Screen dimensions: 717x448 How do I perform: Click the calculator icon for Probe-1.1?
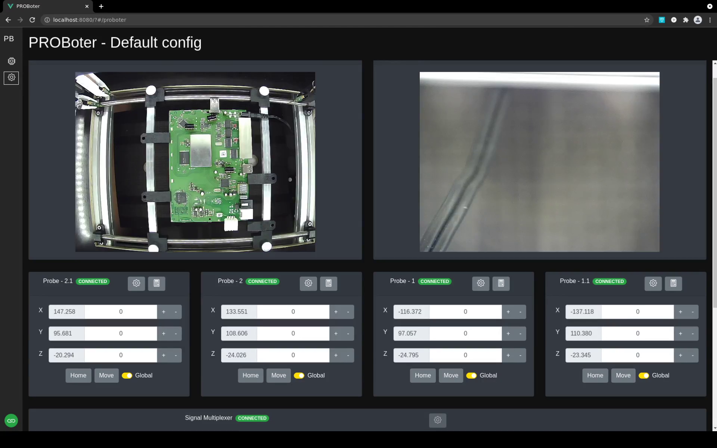(x=673, y=283)
